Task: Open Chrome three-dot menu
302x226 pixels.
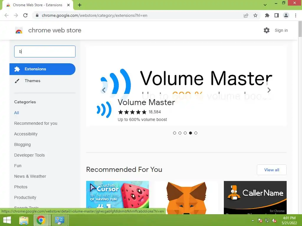Action: pos(296,15)
